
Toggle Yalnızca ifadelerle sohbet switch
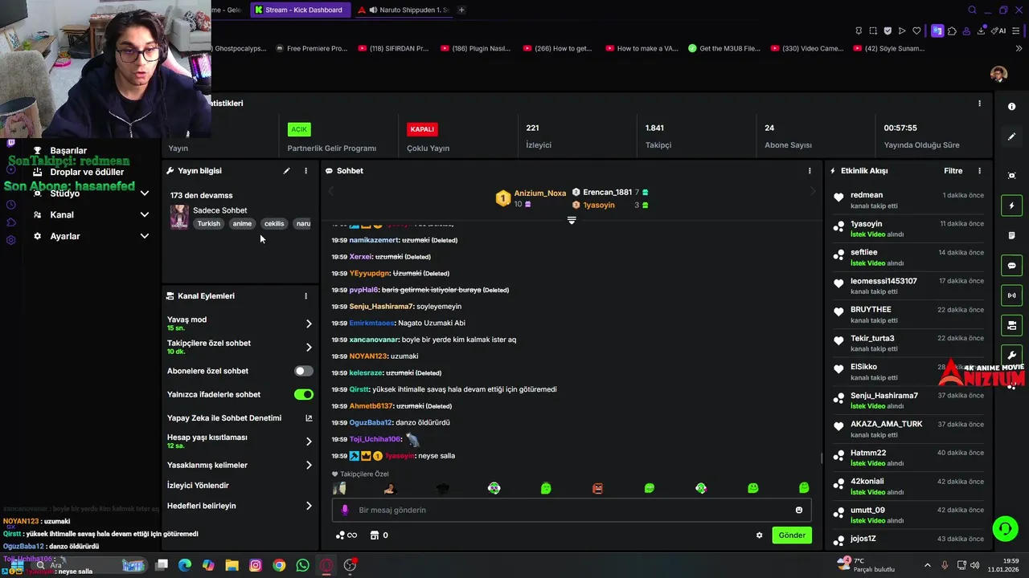[303, 394]
